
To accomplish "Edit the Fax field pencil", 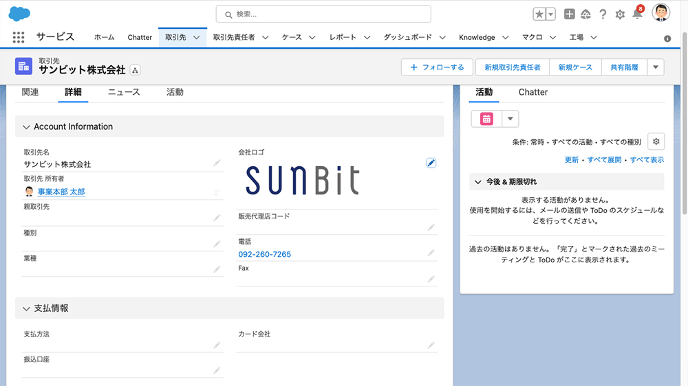I will (431, 279).
